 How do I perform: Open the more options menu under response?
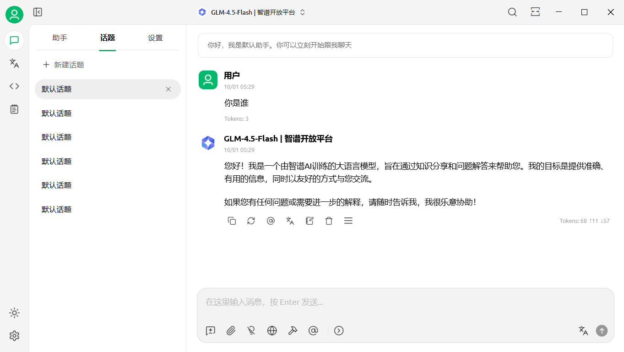348,221
